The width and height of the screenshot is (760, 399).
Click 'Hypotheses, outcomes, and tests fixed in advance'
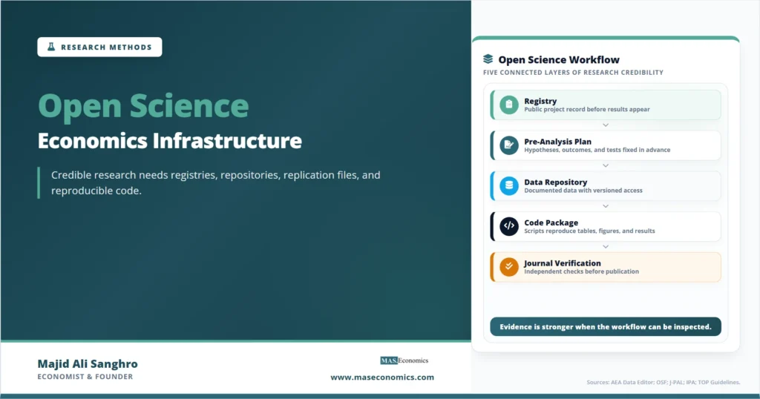597,150
